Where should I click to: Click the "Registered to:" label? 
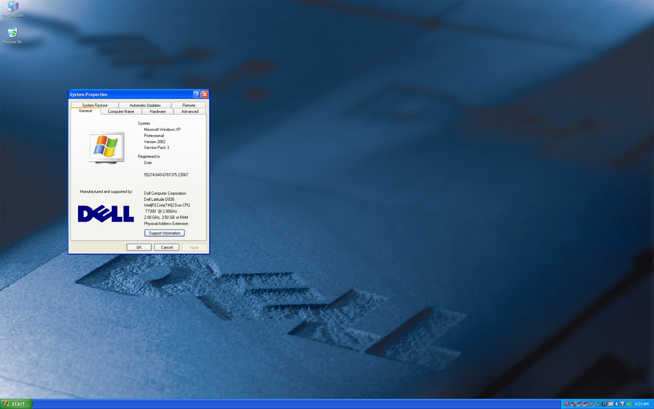point(149,157)
